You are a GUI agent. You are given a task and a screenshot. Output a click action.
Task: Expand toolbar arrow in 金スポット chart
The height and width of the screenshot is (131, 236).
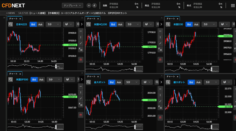[161, 82]
